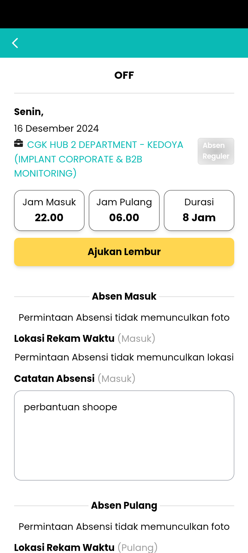Tap the Lokasi Rekam Waktu (Masuk) label
This screenshot has width=248, height=553.
(85, 338)
